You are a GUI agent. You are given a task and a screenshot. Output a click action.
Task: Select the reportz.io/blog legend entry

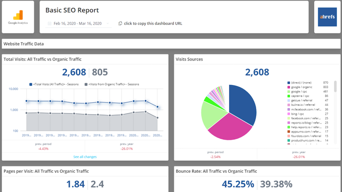tap(307, 123)
